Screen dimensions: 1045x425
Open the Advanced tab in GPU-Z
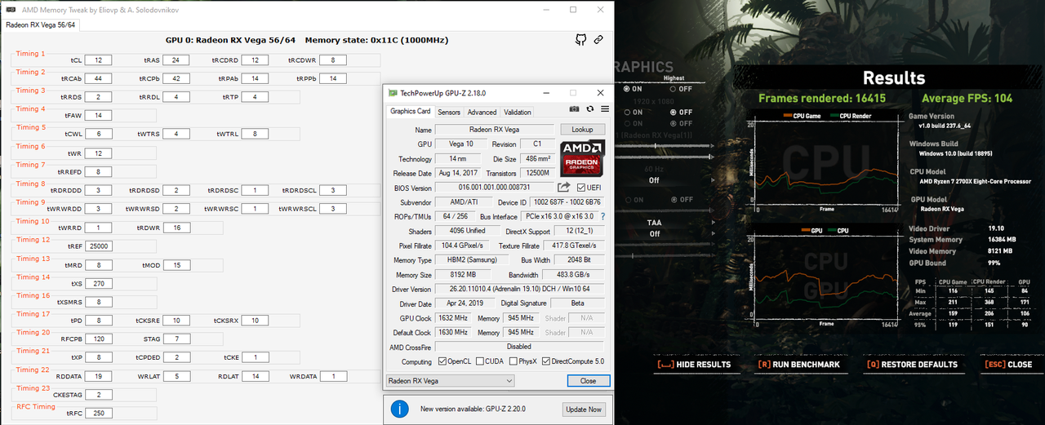(482, 112)
